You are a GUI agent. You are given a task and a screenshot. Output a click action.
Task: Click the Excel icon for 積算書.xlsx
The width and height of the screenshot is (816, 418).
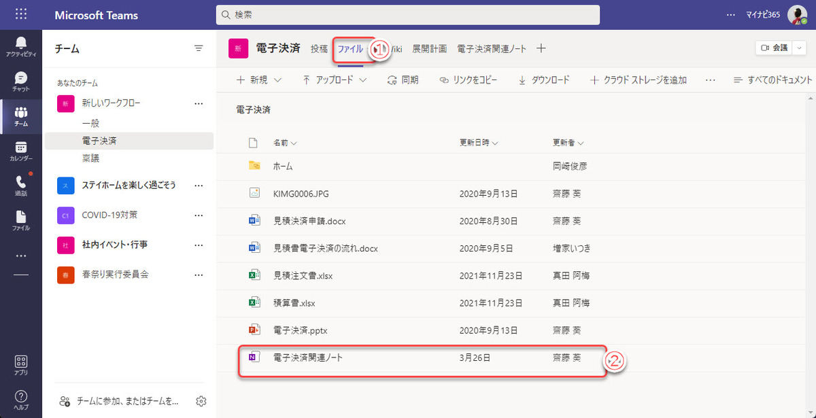point(254,302)
